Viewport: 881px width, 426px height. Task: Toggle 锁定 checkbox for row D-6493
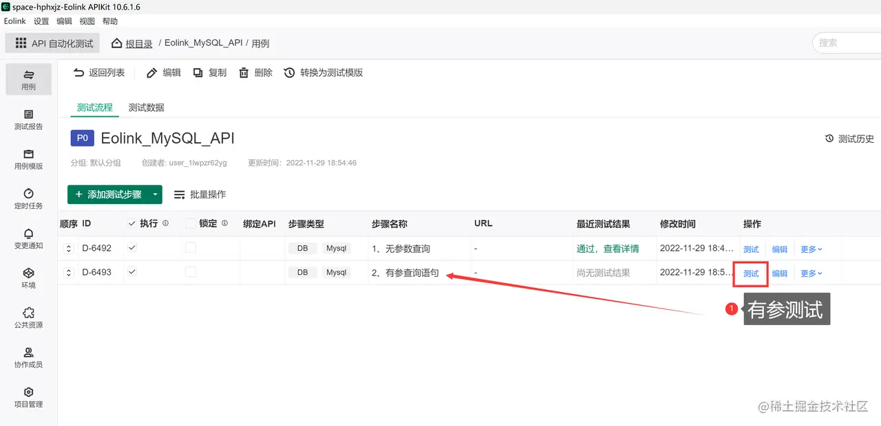point(191,272)
